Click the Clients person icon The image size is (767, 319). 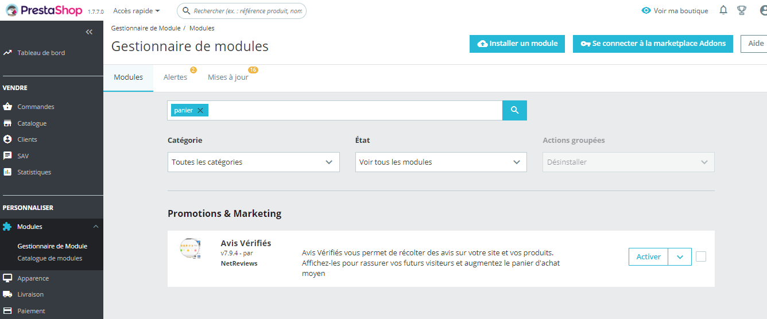click(7, 139)
